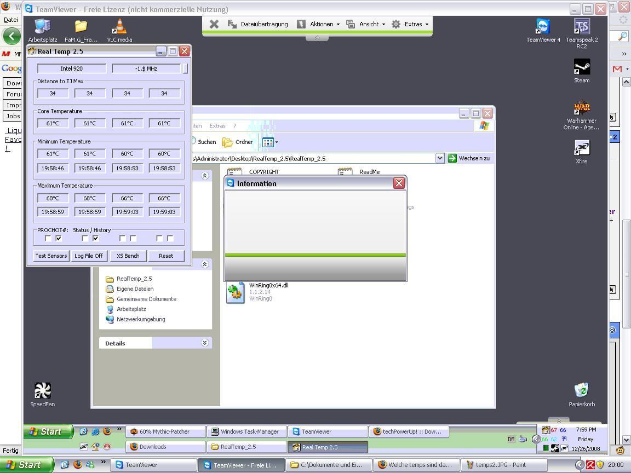
Task: Launch Teamspeak 2 RC2 shortcut
Action: point(582,33)
